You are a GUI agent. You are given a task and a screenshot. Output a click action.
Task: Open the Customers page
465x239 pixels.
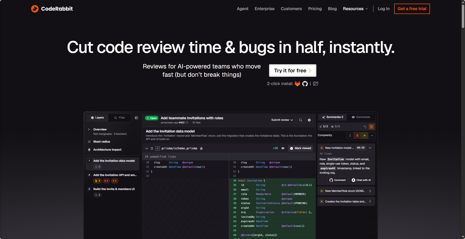click(291, 9)
